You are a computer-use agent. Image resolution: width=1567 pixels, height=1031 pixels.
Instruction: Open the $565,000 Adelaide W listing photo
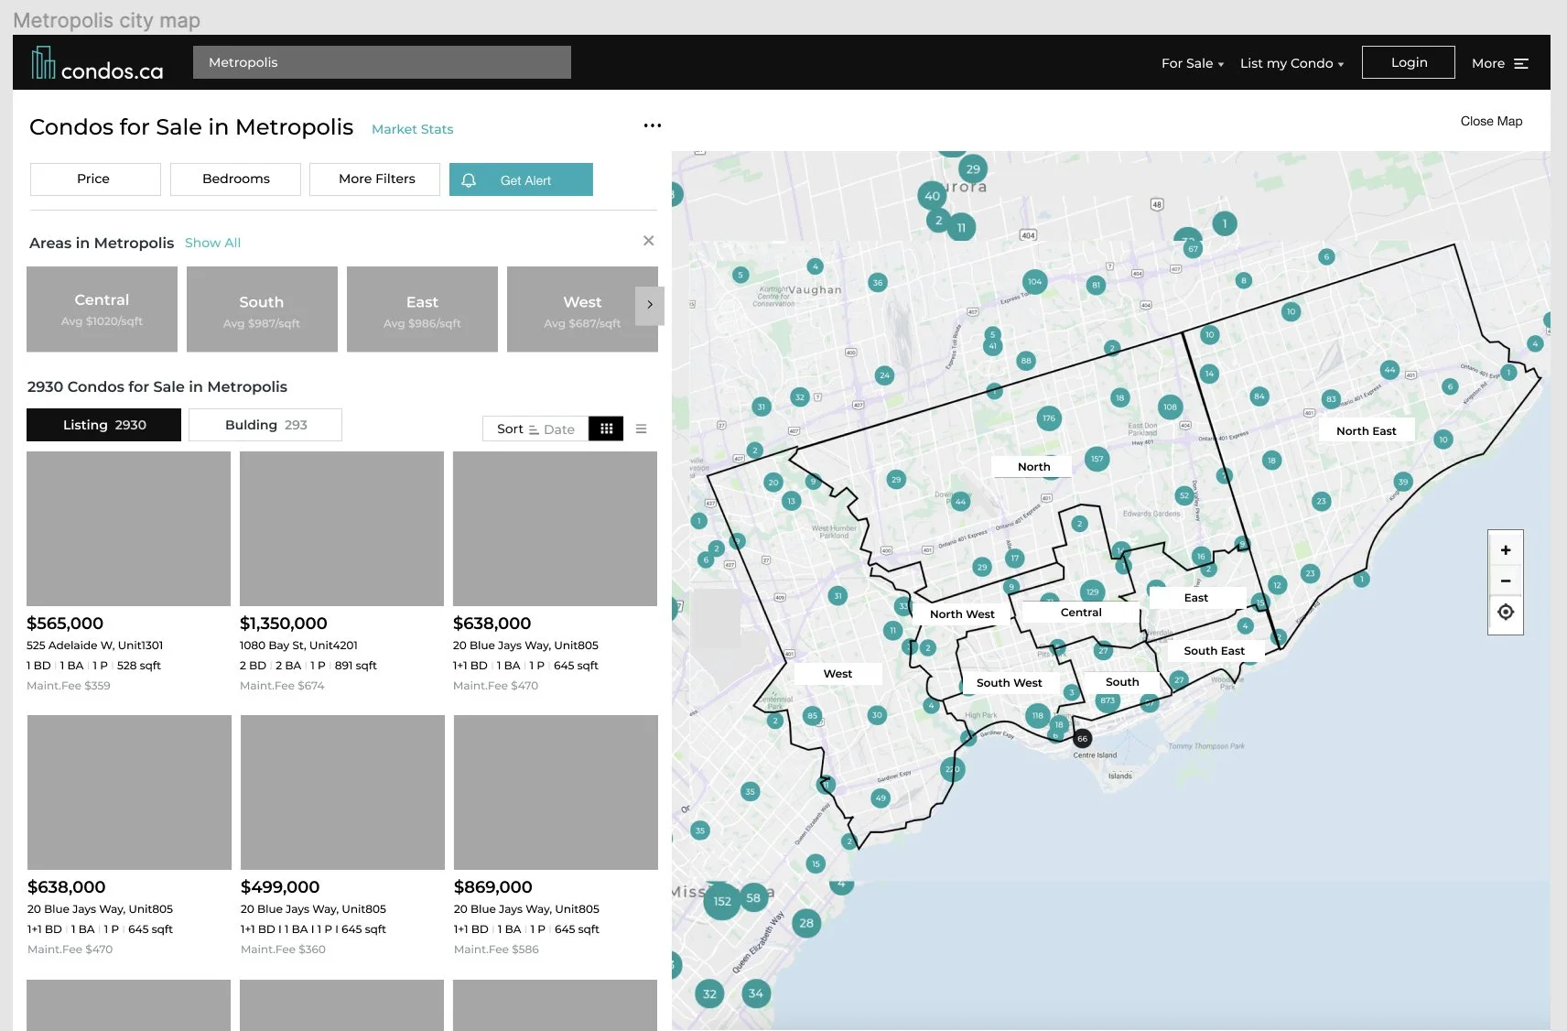[x=128, y=528]
